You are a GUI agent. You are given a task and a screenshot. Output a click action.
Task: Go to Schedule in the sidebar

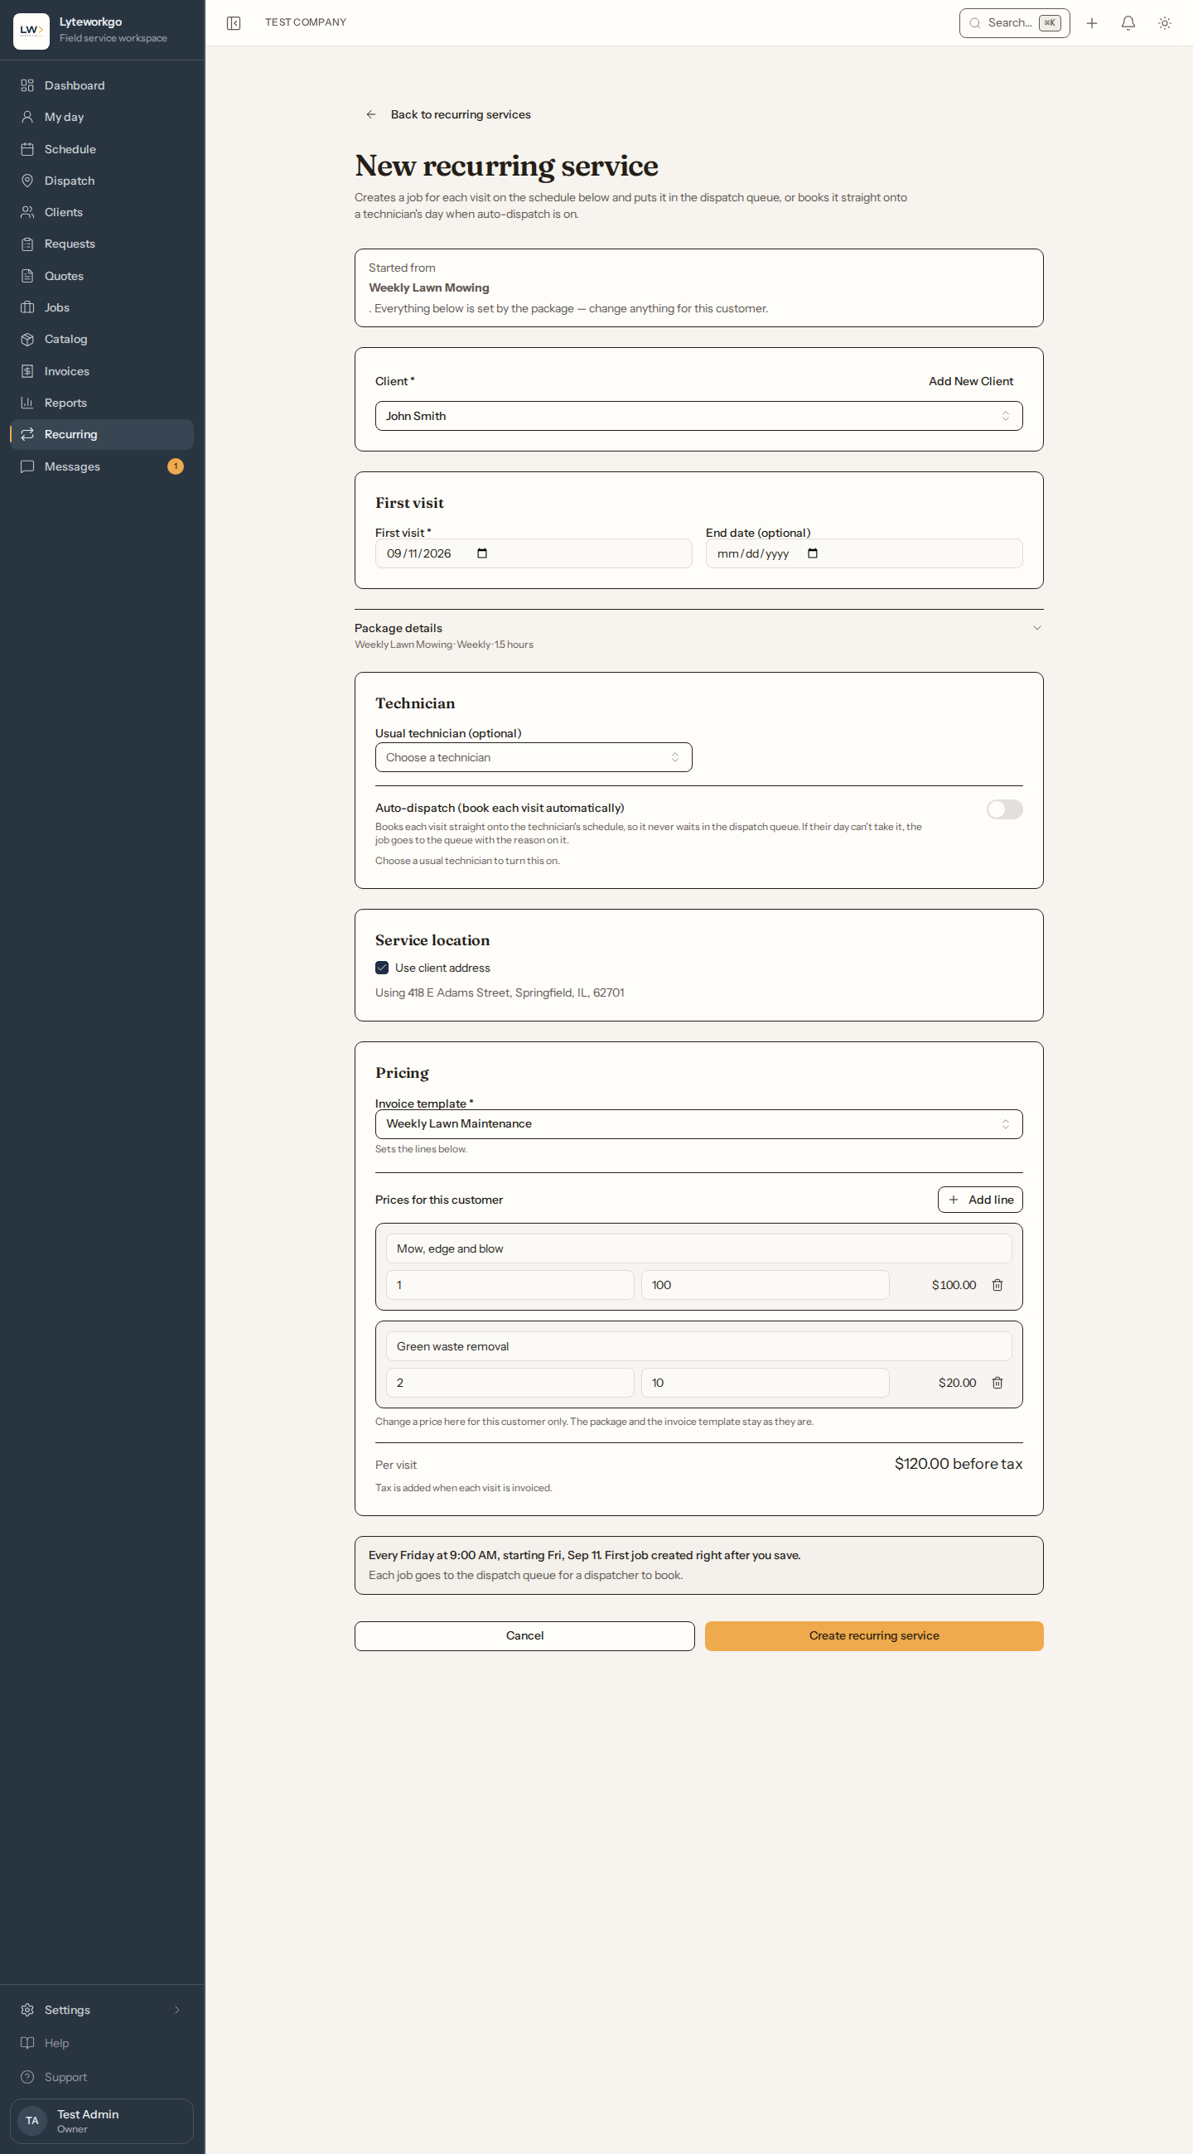(102, 149)
